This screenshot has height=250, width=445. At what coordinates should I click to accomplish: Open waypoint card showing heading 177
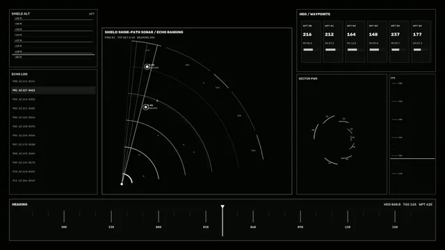tap(421, 42)
